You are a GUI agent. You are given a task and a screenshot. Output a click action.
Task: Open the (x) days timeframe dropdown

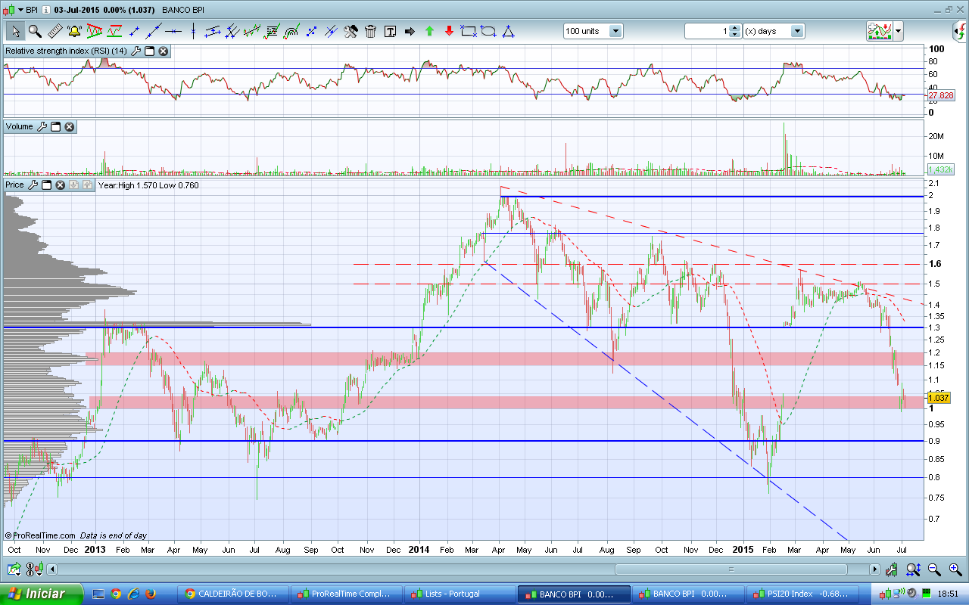[796, 31]
